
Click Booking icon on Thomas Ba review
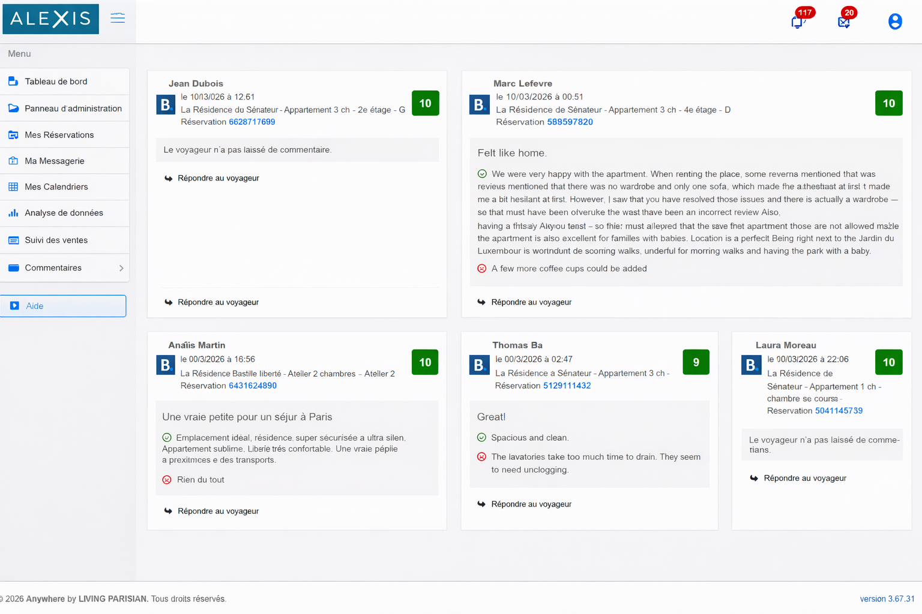click(x=479, y=365)
